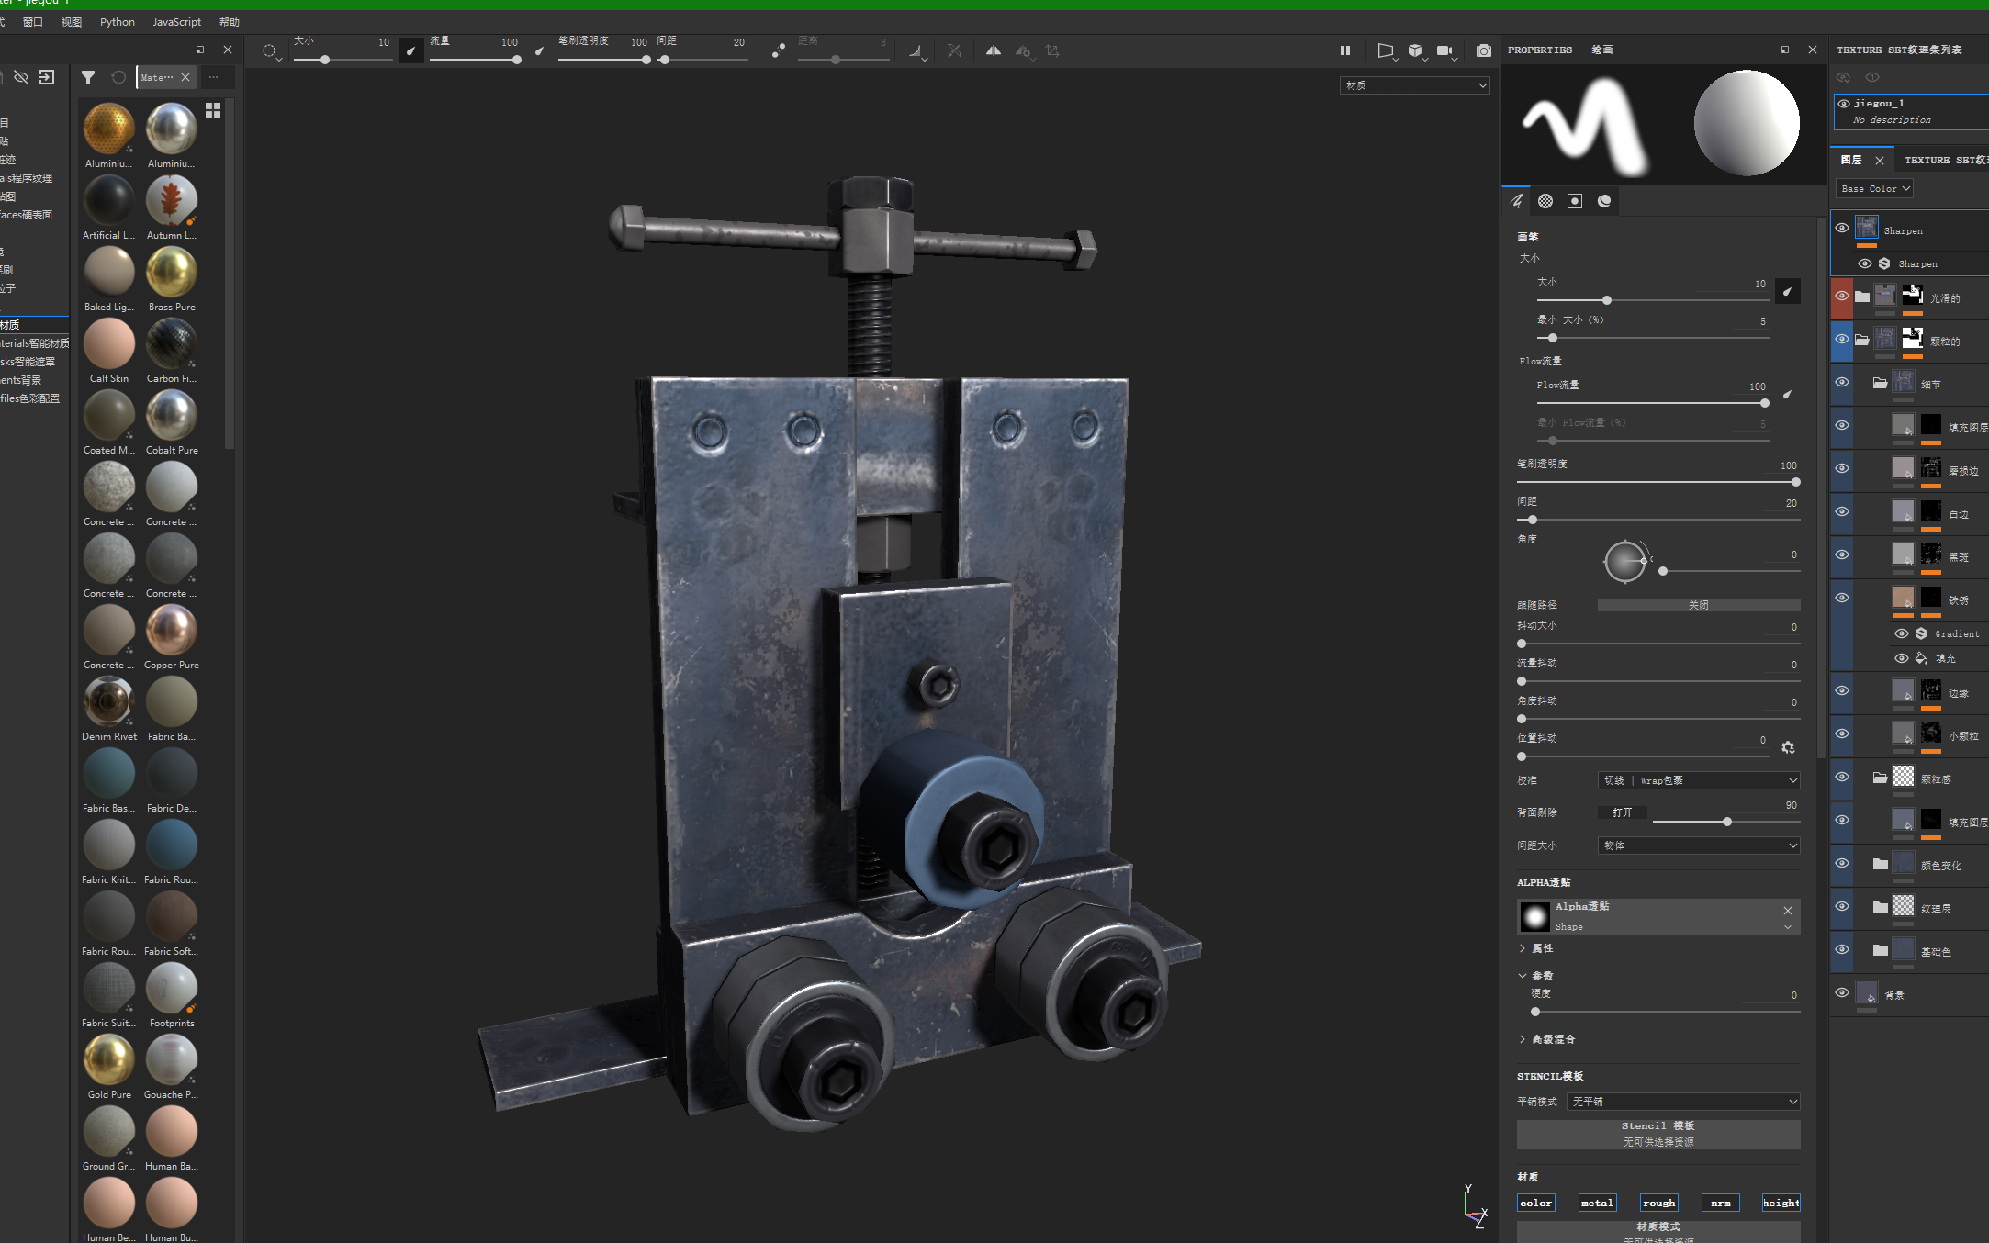The width and height of the screenshot is (1989, 1243).
Task: Click the 关闭 follow path button
Action: pos(1699,605)
